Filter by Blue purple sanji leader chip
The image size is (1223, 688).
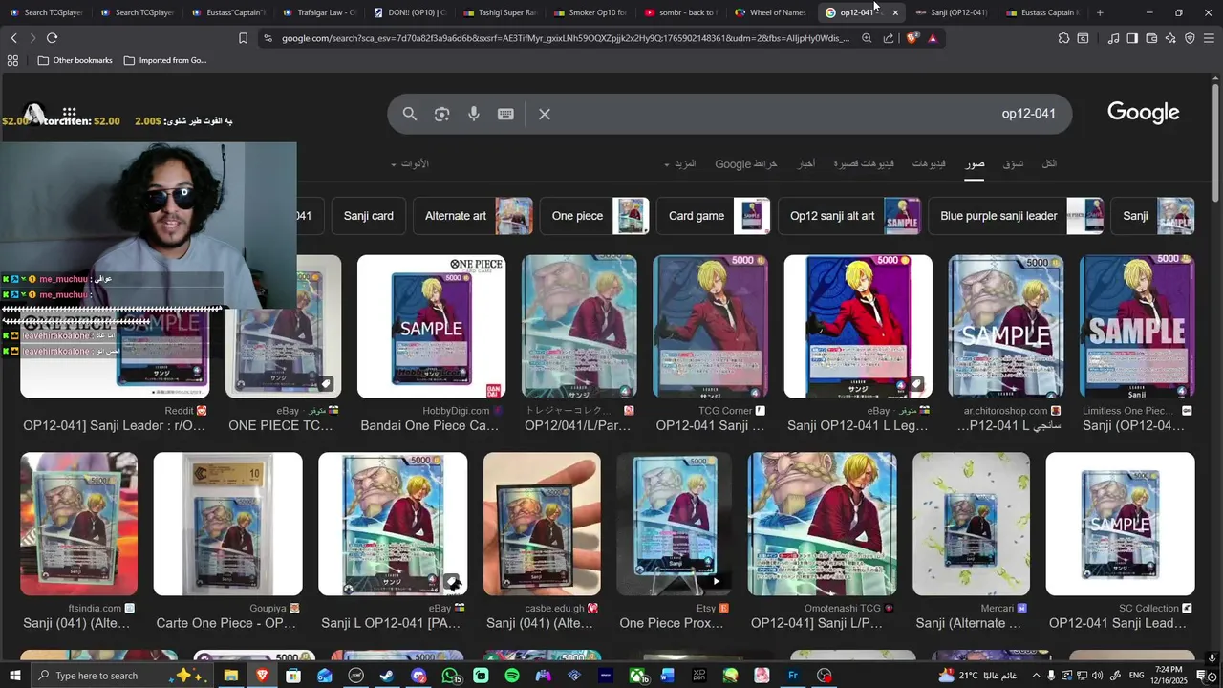point(1016,216)
